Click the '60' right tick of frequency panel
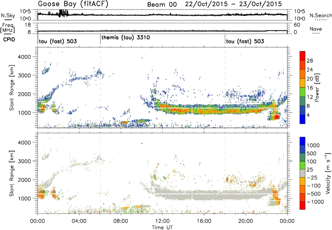The image size is (332, 230). pos(297,25)
